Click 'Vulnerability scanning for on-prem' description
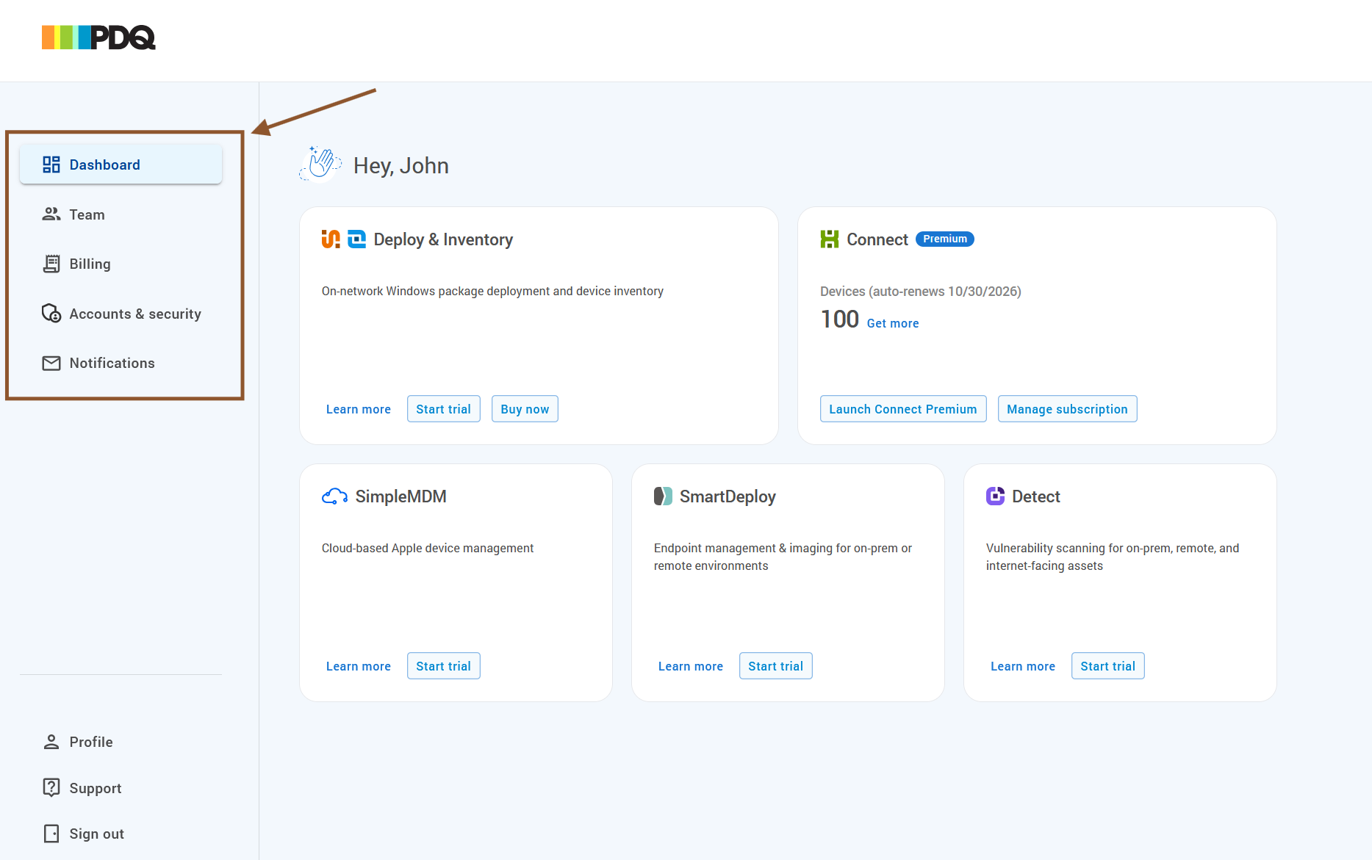The width and height of the screenshot is (1372, 860). (1113, 557)
